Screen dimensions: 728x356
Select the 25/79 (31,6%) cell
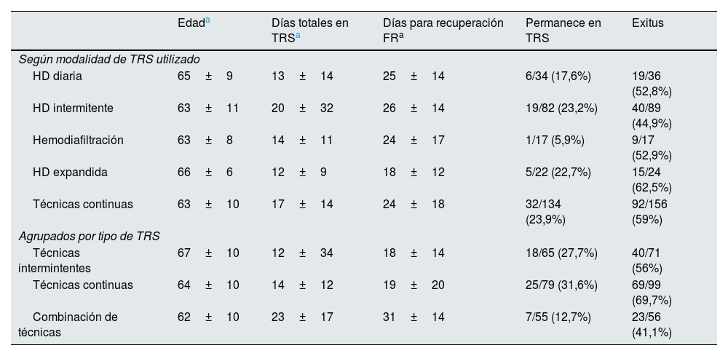pyautogui.click(x=561, y=285)
